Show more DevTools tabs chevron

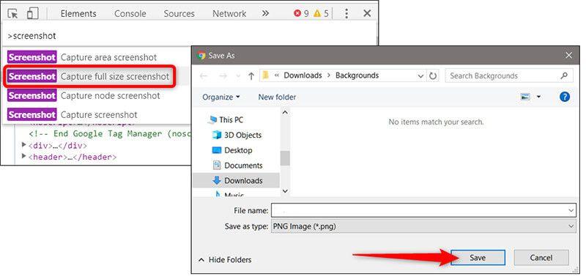coord(265,13)
